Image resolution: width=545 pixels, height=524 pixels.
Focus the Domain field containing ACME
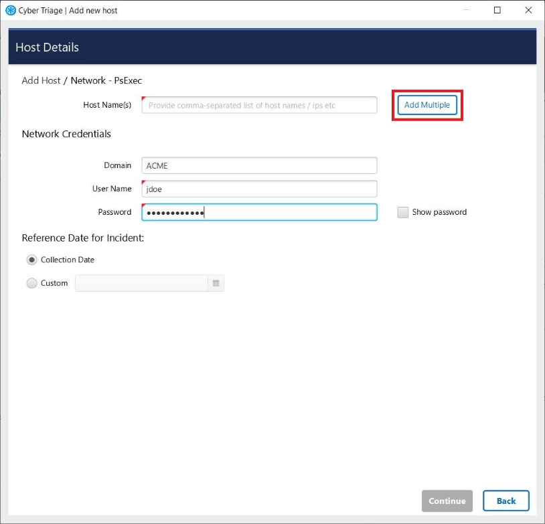(x=259, y=166)
